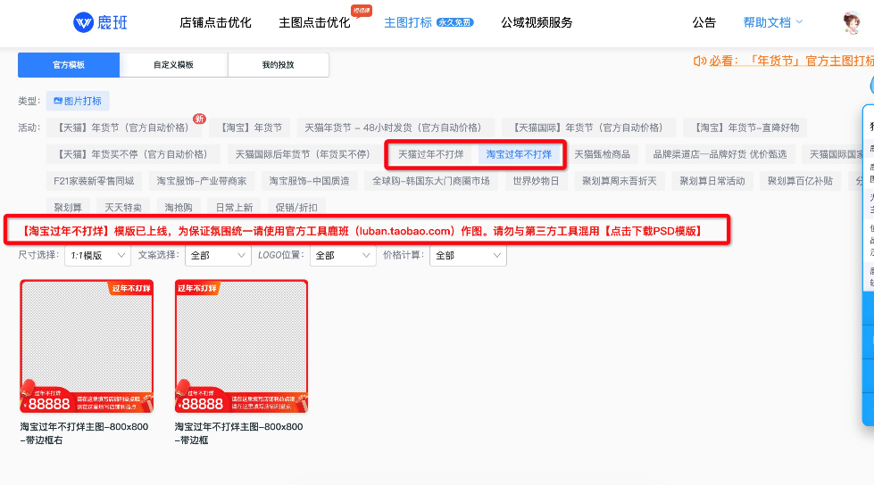This screenshot has width=874, height=485.
Task: Select 【天猫国际】年货节 activity tag
Action: [588, 127]
